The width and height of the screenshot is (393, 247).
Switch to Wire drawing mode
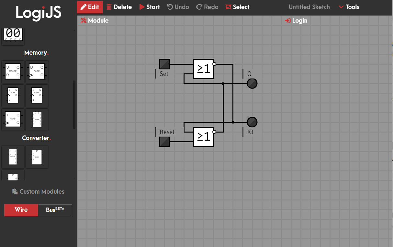point(21,210)
